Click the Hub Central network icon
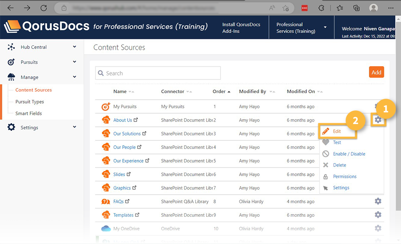This screenshot has height=244, width=401. click(x=11, y=47)
